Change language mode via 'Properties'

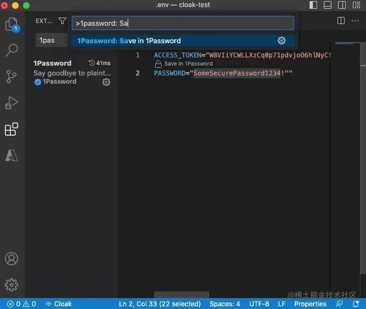[x=310, y=304]
